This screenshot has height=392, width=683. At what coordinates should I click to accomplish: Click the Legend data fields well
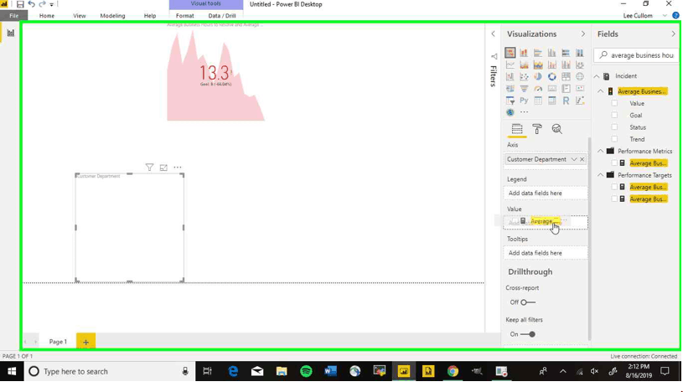coord(546,193)
